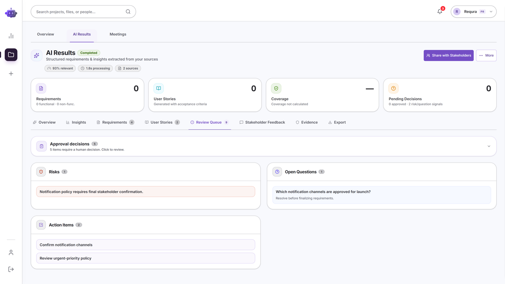This screenshot has width=505, height=284.
Task: Open the Pending Decisions summary card
Action: [440, 95]
